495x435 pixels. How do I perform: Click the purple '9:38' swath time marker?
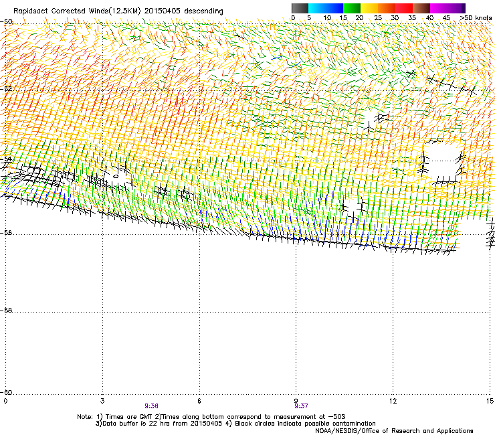(152, 406)
